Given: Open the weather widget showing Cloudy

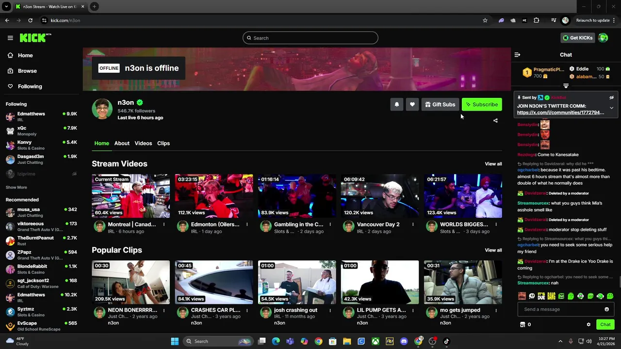Looking at the screenshot, I should 17,341.
